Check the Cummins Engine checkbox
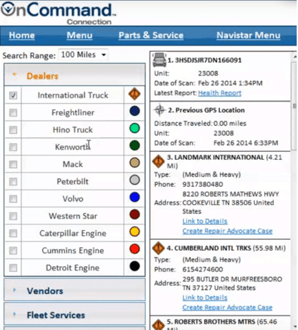The width and height of the screenshot is (298, 330). pyautogui.click(x=13, y=251)
